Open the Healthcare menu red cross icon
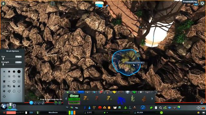Image resolution: width=206 pixels, height=115 pixels. (x=100, y=108)
